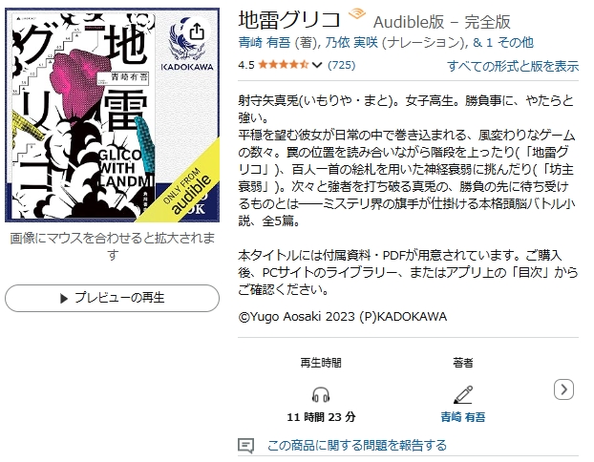Play the preview with プレビューの再生 button

click(112, 299)
